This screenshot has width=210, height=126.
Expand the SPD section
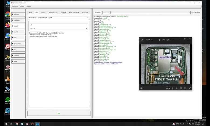pyautogui.click(x=18, y=50)
